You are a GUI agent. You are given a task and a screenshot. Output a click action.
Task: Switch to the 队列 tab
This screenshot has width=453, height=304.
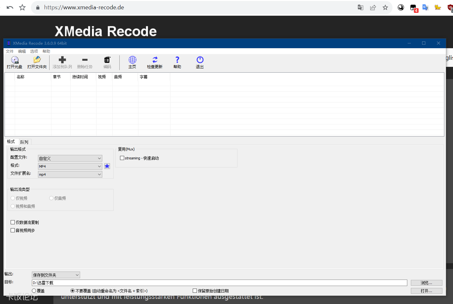pos(24,142)
